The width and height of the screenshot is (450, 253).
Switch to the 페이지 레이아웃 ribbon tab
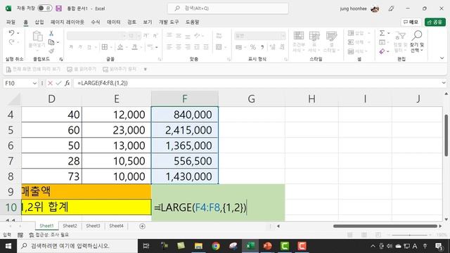pyautogui.click(x=67, y=22)
